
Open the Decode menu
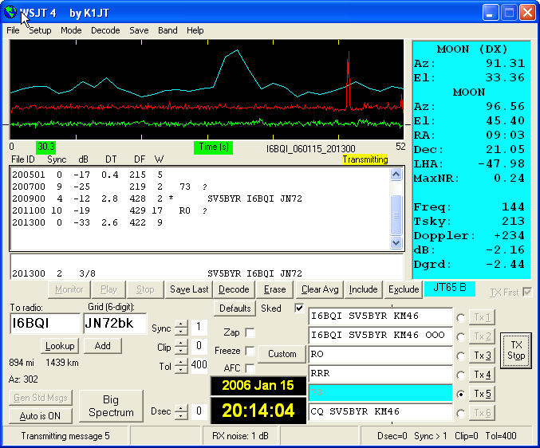105,30
